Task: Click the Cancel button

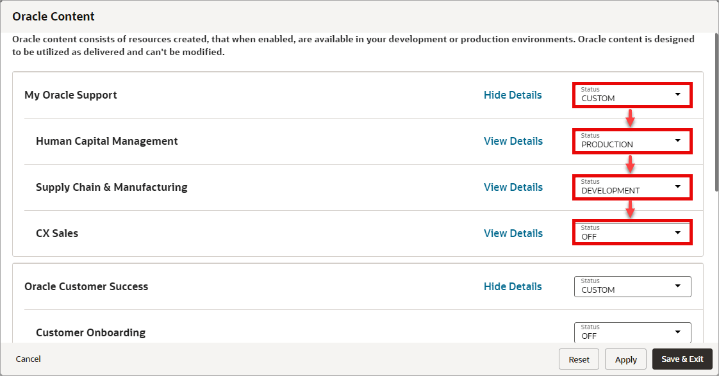Action: (28, 359)
